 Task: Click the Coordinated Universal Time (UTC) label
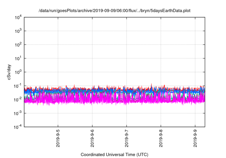tap(114, 154)
